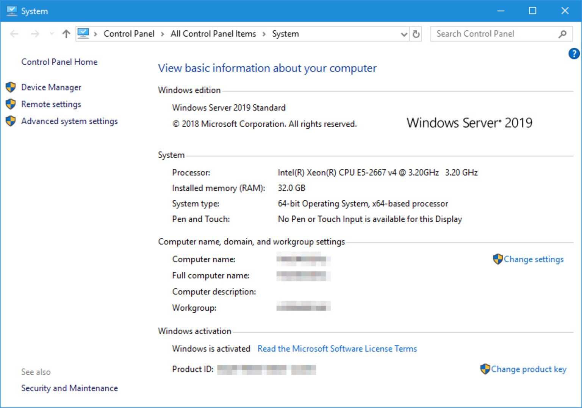The image size is (582, 408).
Task: Click inside the Search Control Panel box
Action: point(489,34)
